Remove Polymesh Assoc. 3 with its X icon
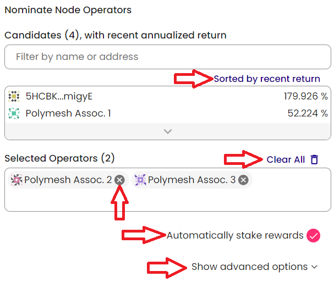The width and height of the screenshot is (334, 282). click(x=243, y=180)
